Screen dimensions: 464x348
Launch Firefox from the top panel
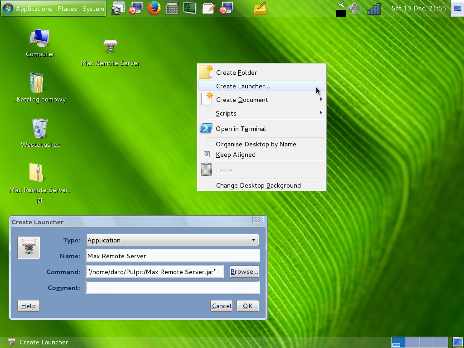[154, 8]
